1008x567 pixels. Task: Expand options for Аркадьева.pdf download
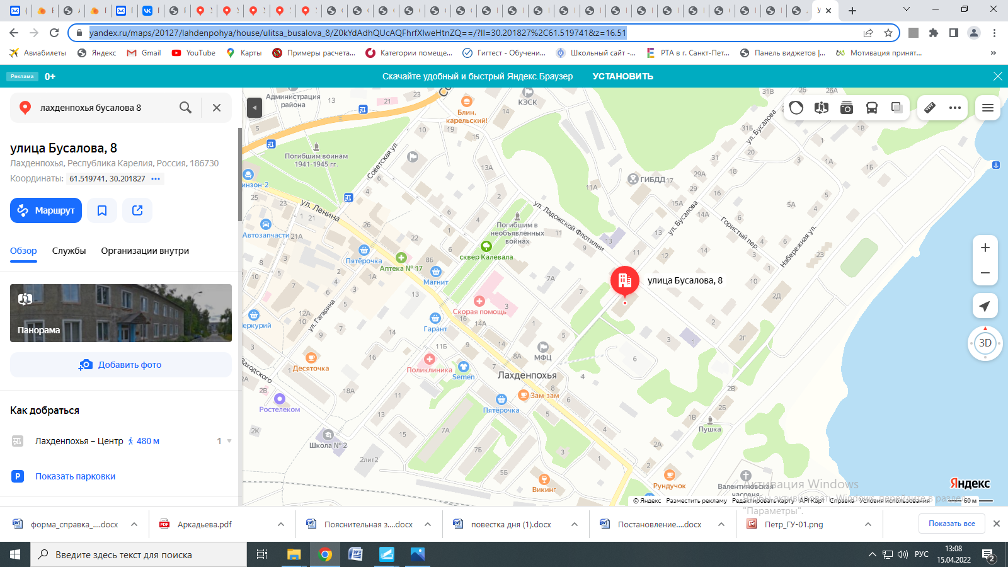point(281,524)
